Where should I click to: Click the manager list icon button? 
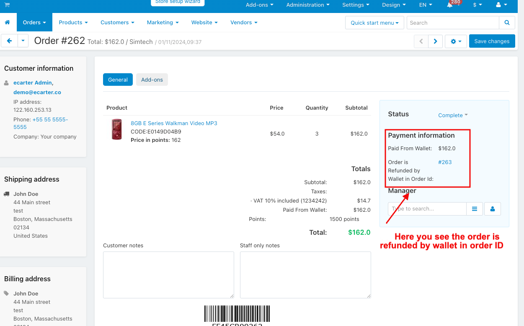[475, 209]
